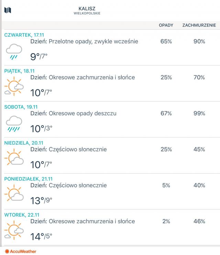Click the AccuWeather logo

coord(21,252)
